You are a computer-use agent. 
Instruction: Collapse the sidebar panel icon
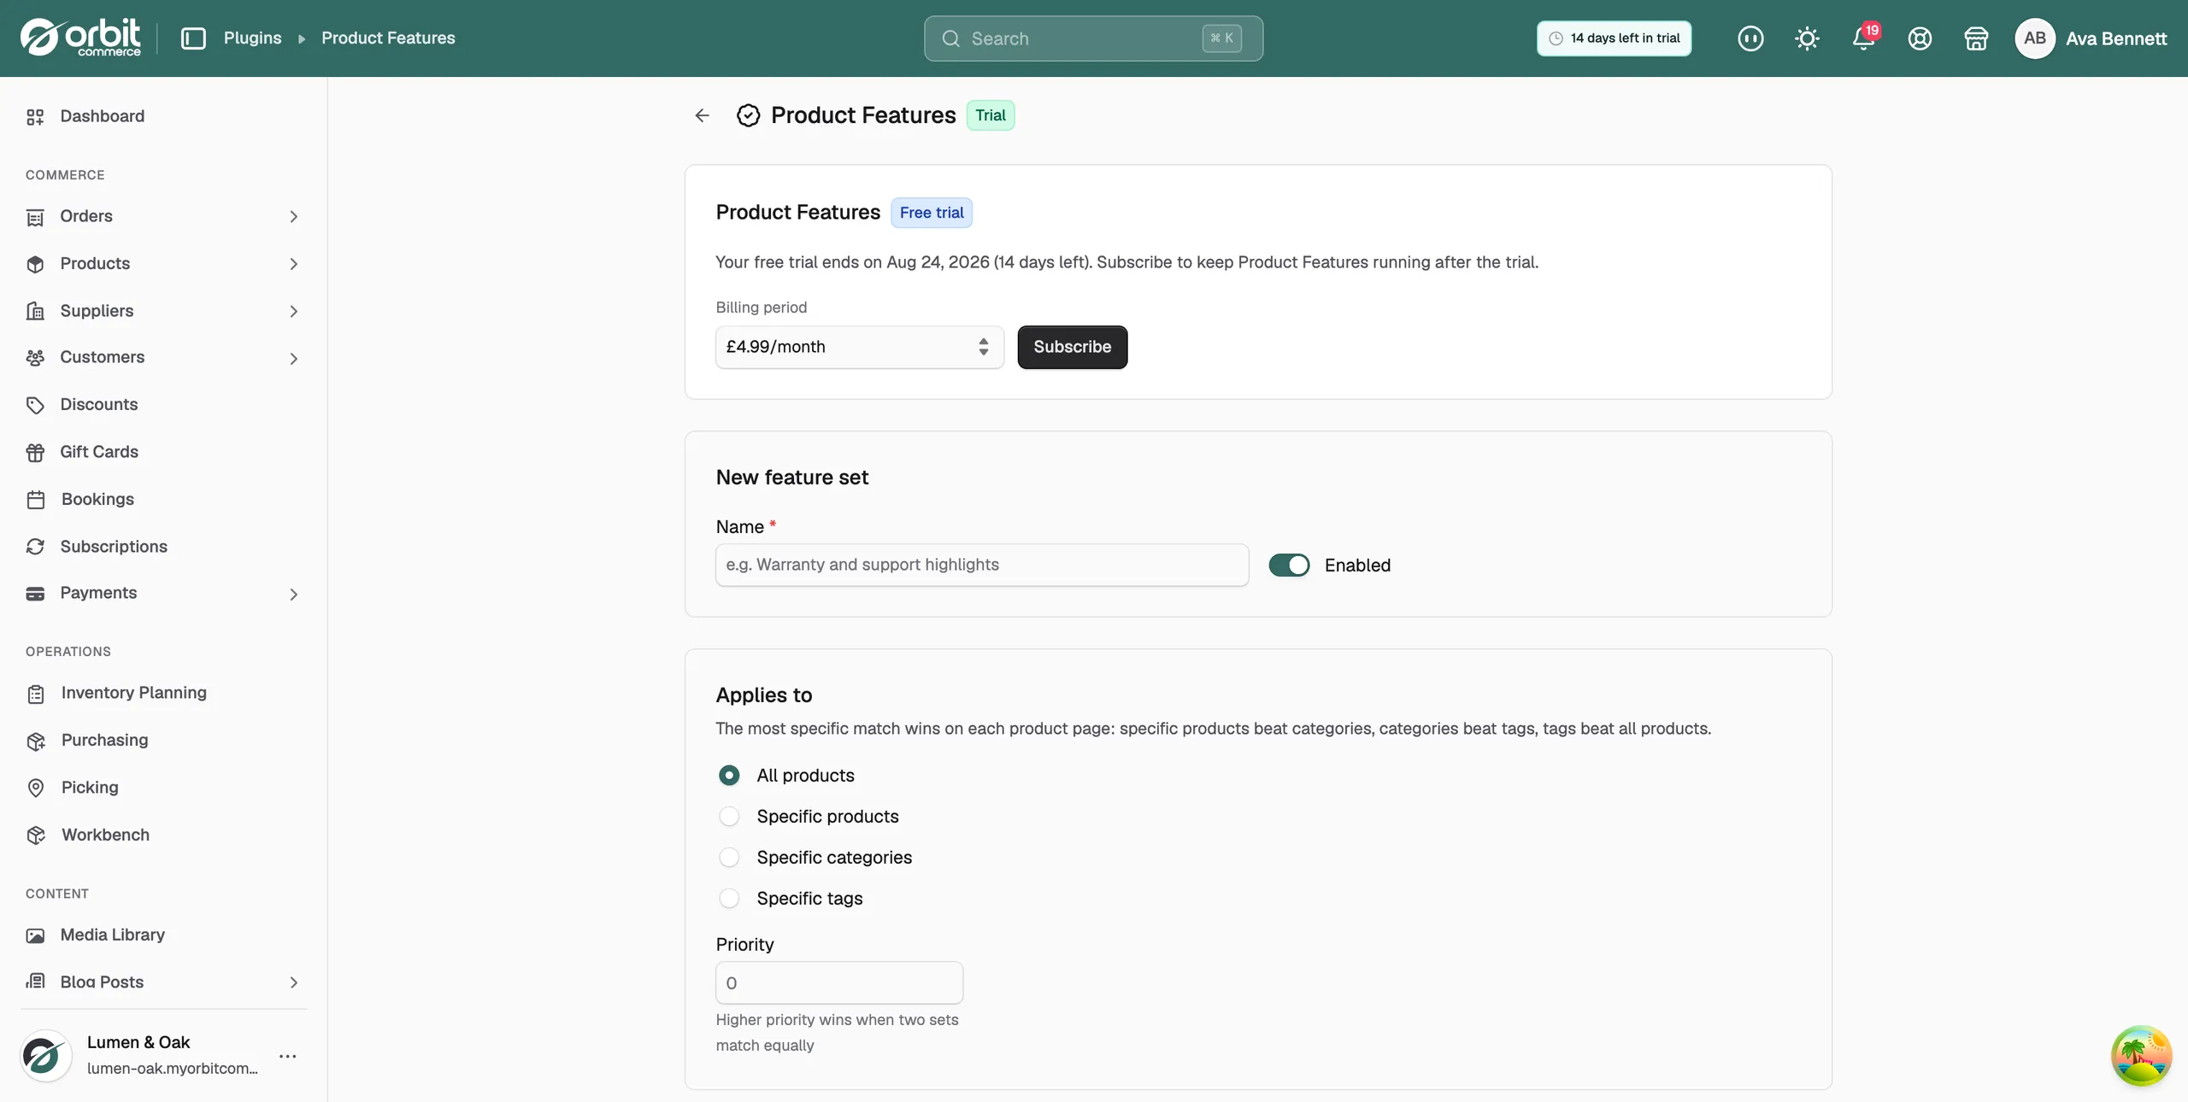pos(193,38)
